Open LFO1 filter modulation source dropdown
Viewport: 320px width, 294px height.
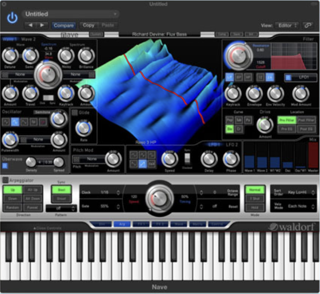click(300, 77)
